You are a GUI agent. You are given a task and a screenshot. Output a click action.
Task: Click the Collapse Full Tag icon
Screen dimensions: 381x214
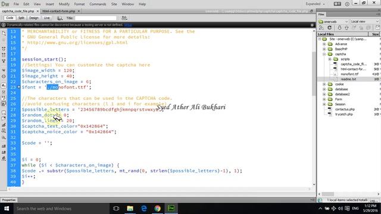(4, 49)
